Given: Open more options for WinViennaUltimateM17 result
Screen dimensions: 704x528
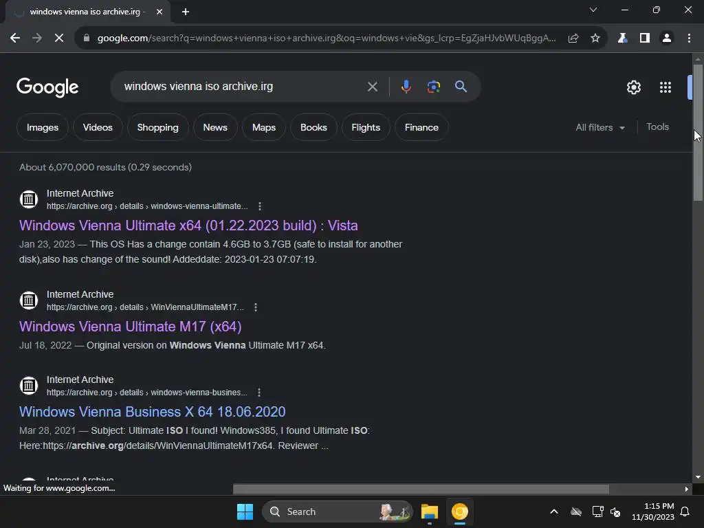Looking at the screenshot, I should coord(256,307).
